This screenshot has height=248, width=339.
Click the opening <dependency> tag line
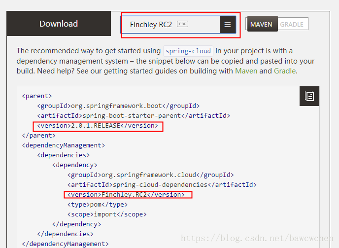tap(75, 165)
